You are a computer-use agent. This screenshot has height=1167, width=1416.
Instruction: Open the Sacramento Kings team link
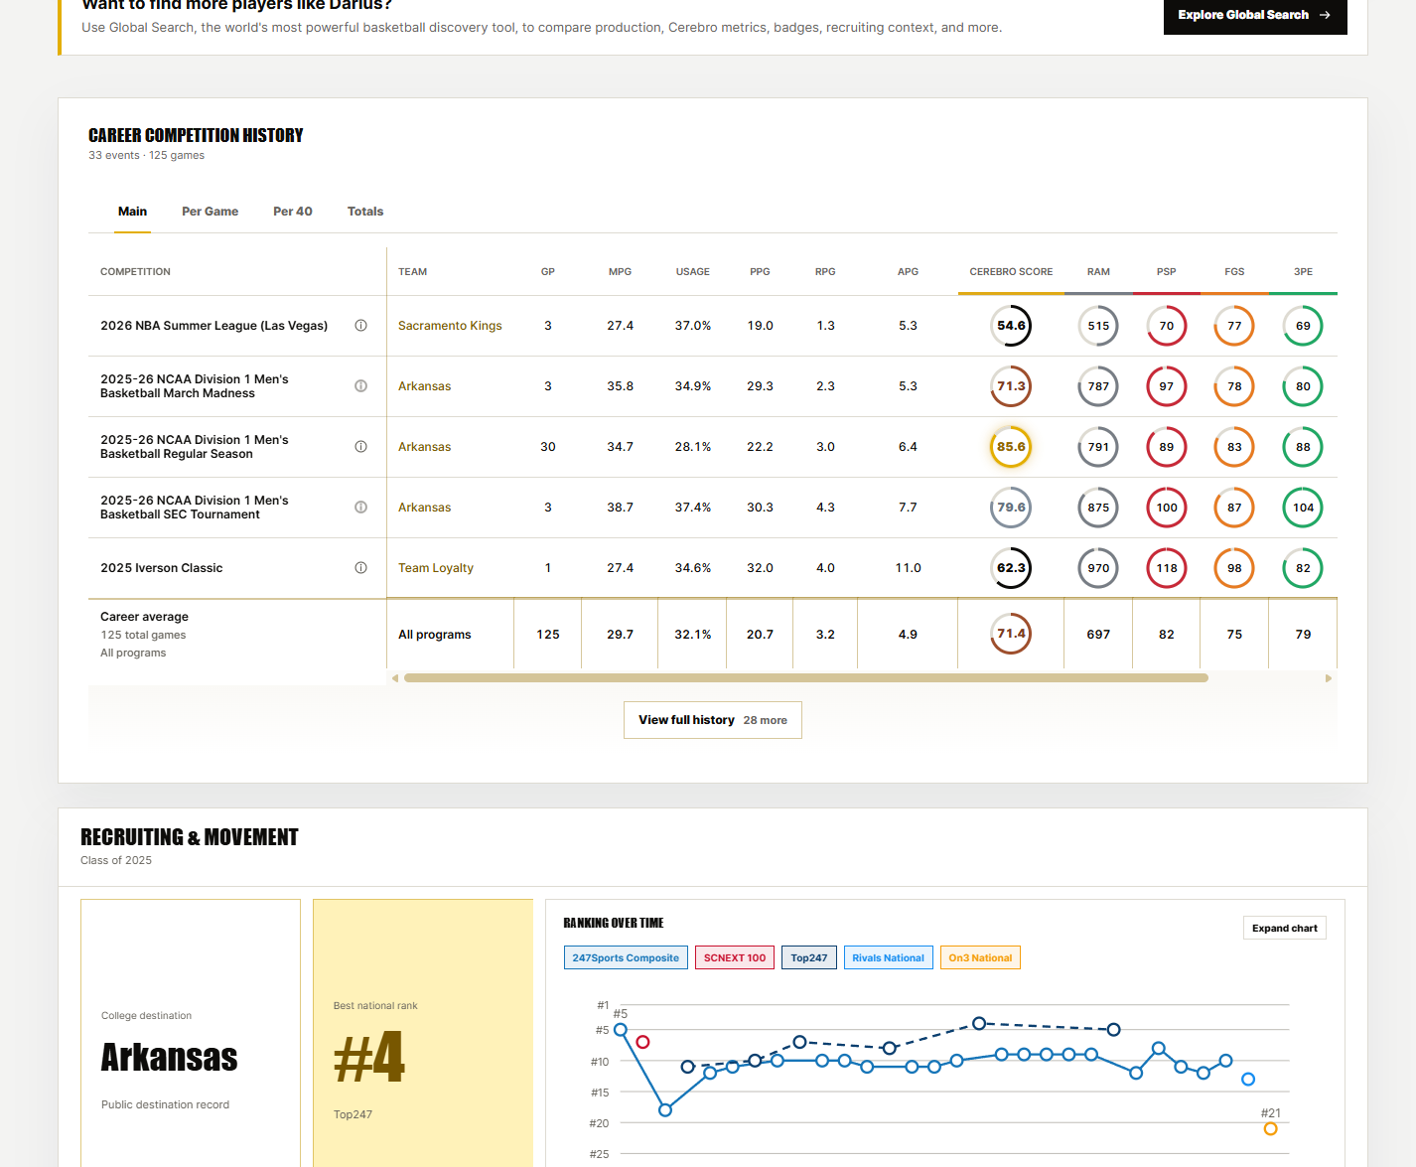(450, 326)
